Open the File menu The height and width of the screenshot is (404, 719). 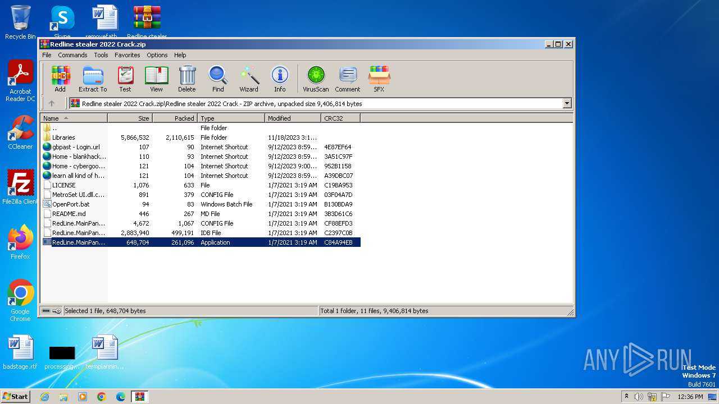point(47,55)
